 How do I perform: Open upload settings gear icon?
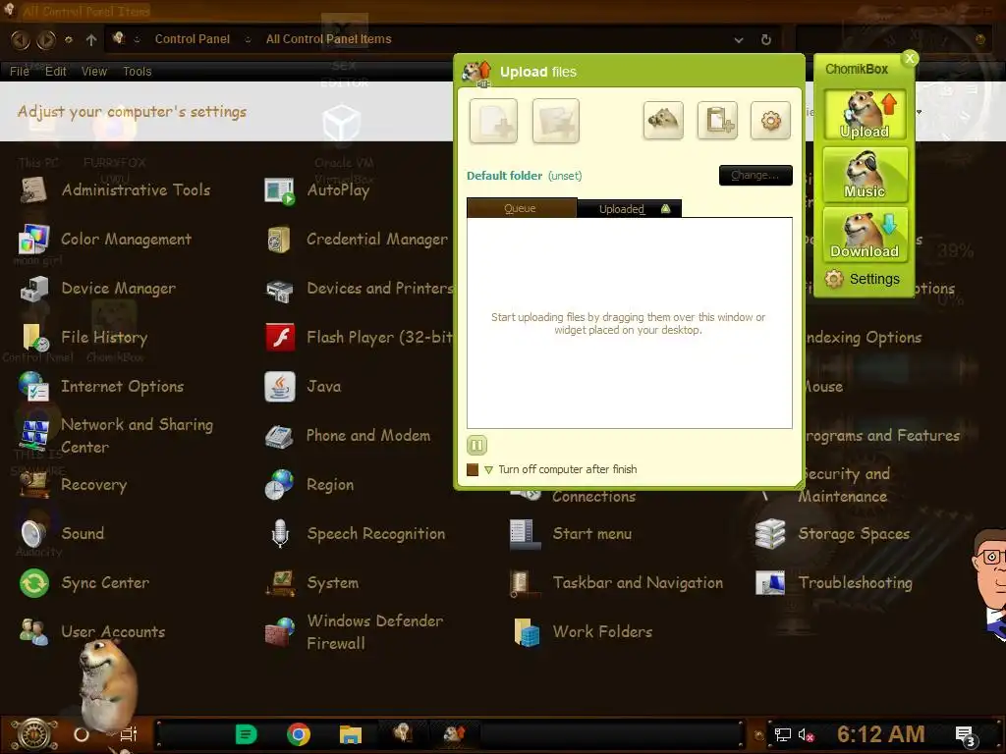click(770, 120)
